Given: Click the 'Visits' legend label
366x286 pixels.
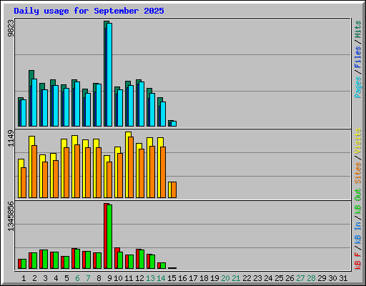Looking at the screenshot, I should click(x=358, y=141).
